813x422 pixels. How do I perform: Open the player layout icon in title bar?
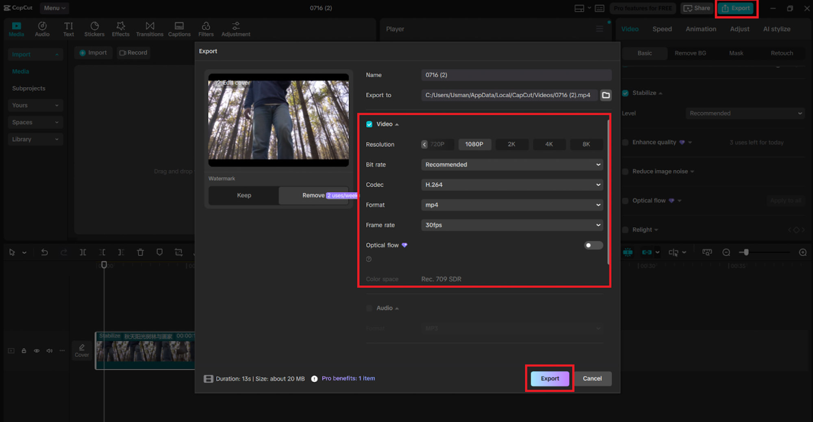tap(579, 8)
